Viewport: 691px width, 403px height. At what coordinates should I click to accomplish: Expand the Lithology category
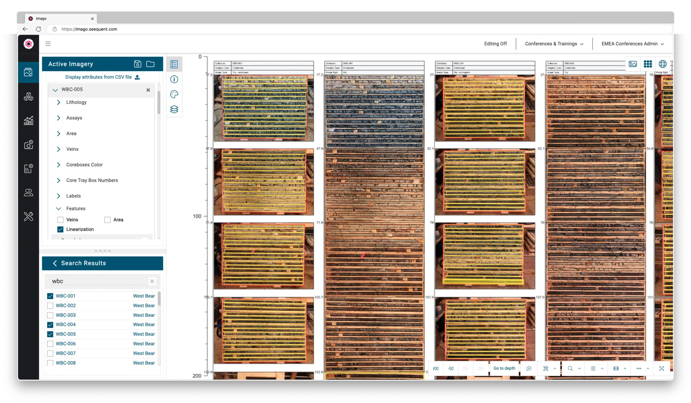pos(59,102)
